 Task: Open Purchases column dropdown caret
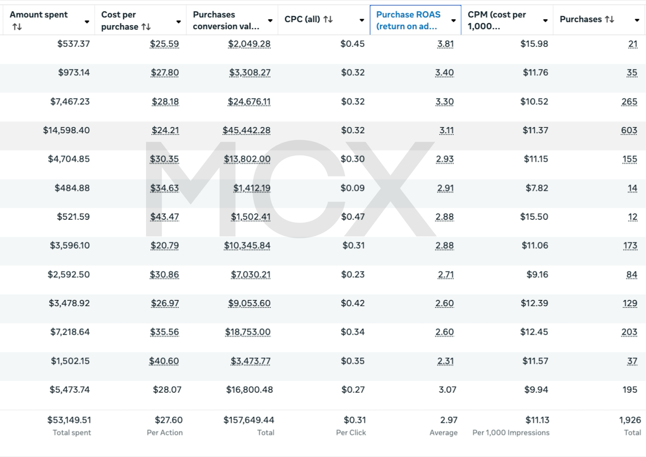click(x=637, y=20)
